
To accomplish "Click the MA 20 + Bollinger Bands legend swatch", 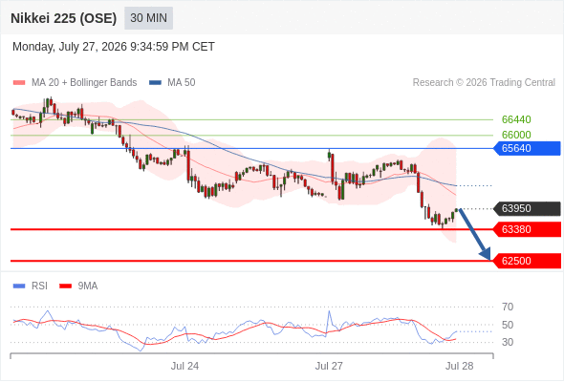I will [19, 83].
